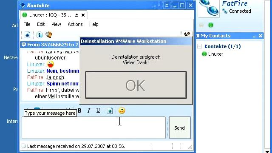Screen dimensions: 272x153
Task: Click the laughing emoticon in Linuxer's message
Action: (x=51, y=64)
